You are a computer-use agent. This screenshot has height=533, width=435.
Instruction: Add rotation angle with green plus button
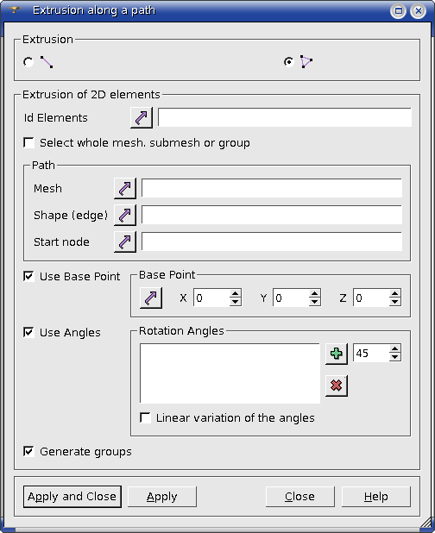click(337, 354)
